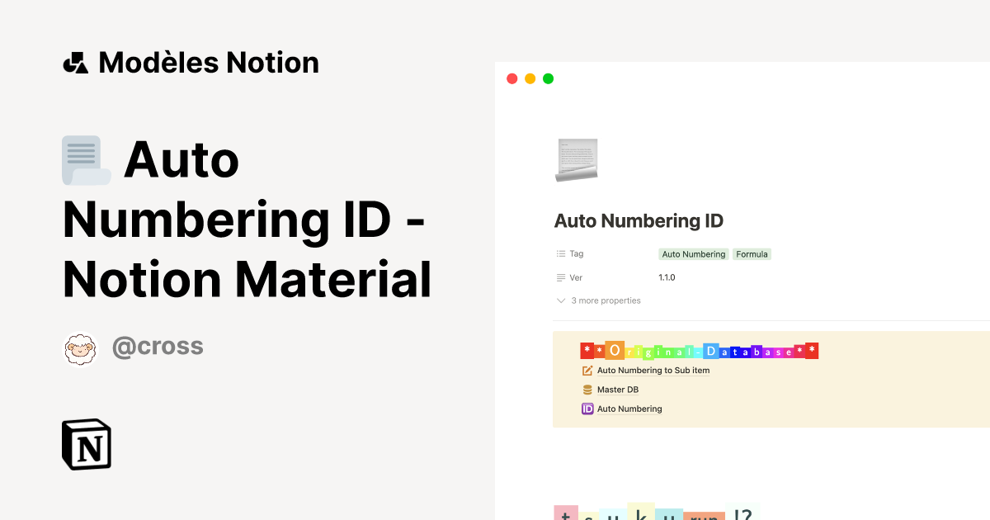Screen dimensions: 990x520
Task: Click the edit icon beside Auto Numbering to Sub item
Action: coord(586,370)
